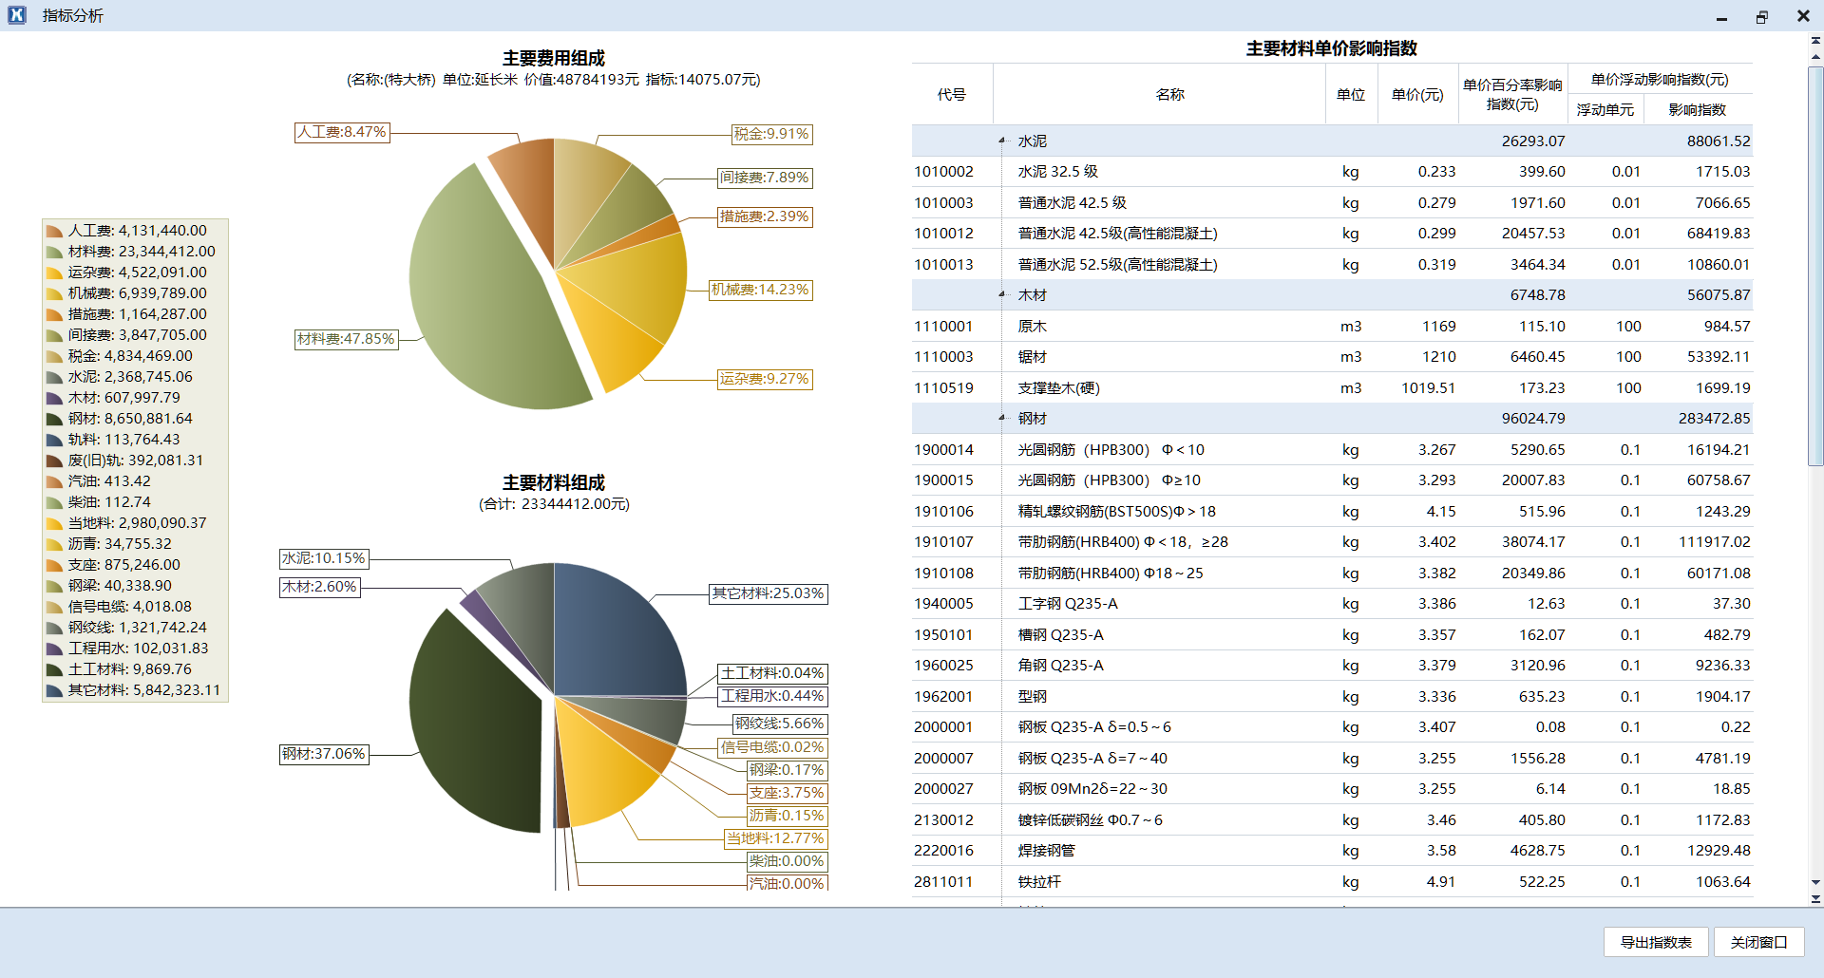
Task: Click the table scrollbar down arrow
Action: (1815, 882)
